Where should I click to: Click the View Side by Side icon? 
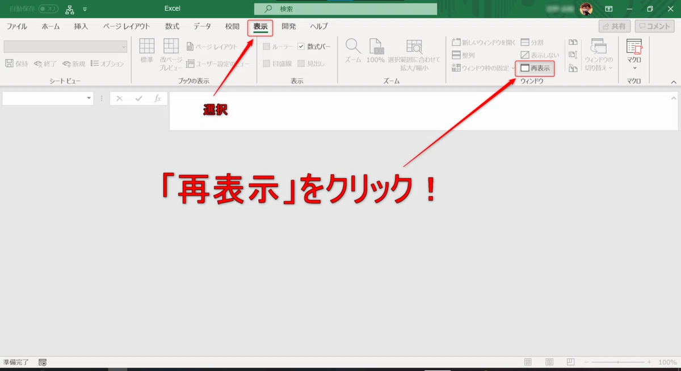[573, 43]
